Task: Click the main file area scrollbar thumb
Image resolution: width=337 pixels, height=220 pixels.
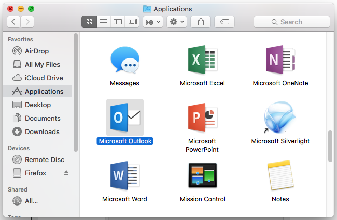Action: point(330,146)
